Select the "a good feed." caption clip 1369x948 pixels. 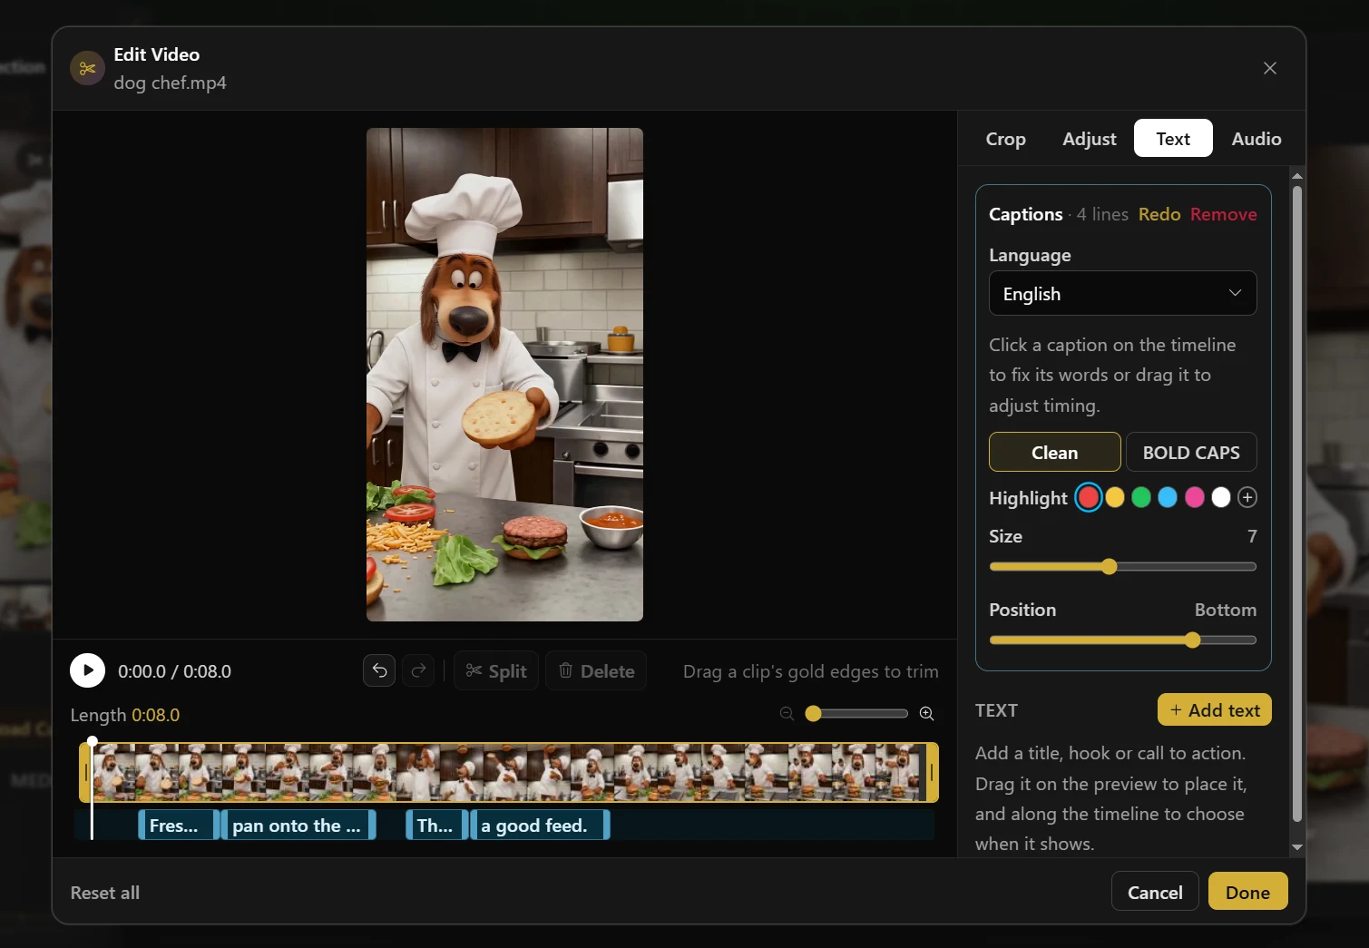tap(540, 825)
